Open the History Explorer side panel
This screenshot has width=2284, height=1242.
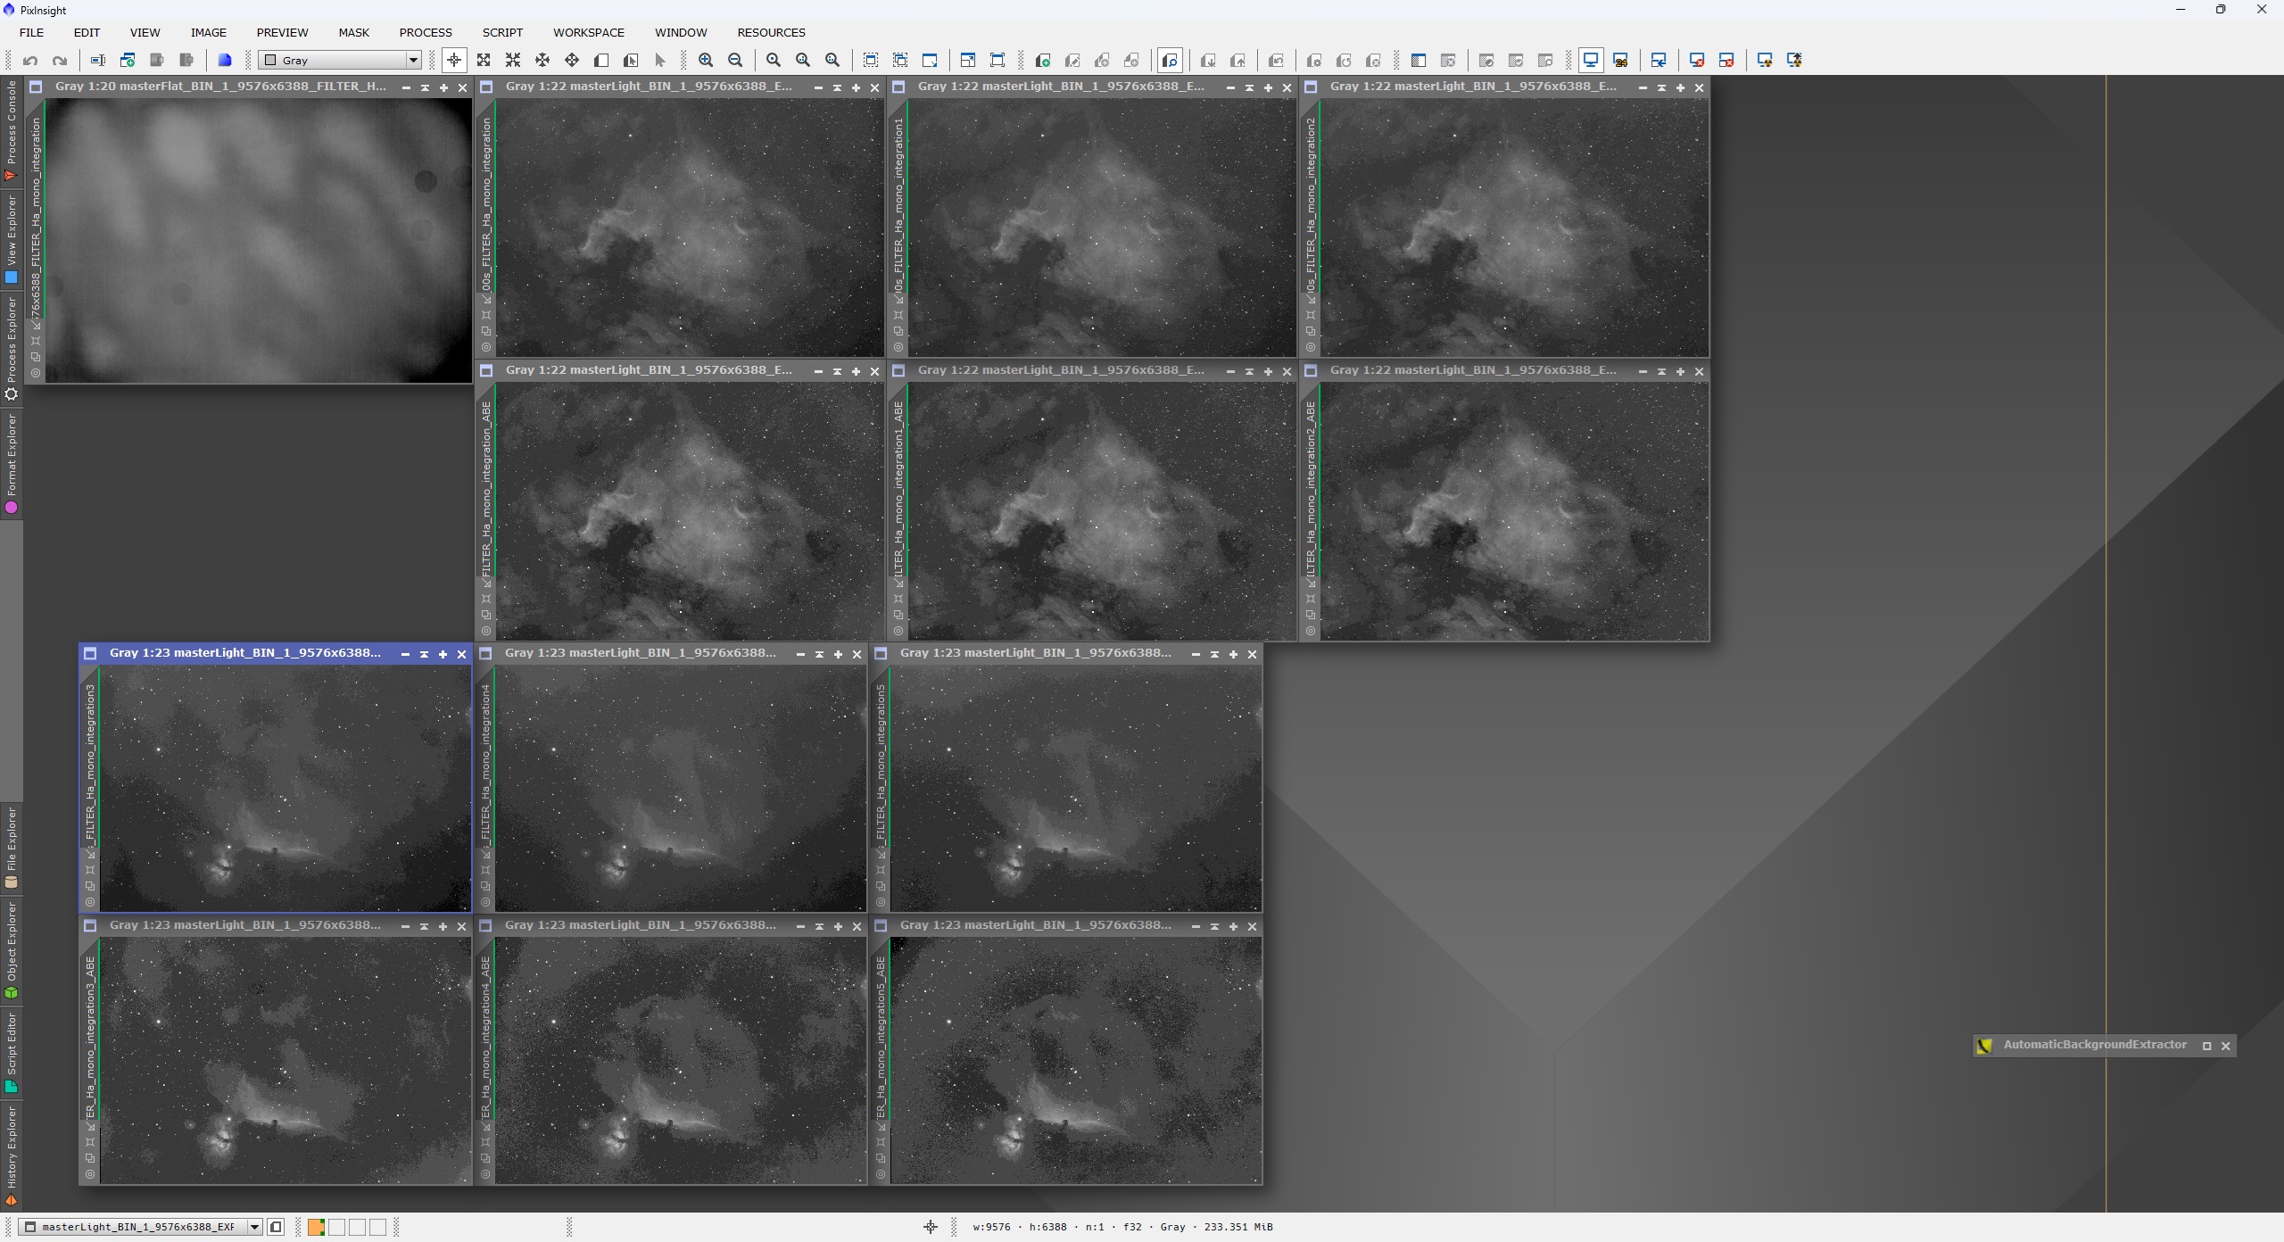tap(12, 1156)
